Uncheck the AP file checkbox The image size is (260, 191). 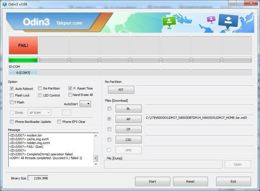(109, 119)
